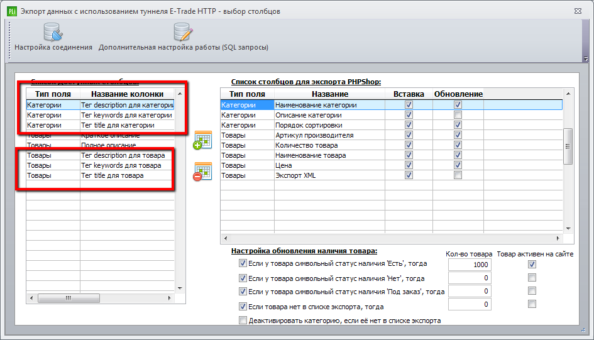594x340 pixels.
Task: Toggle Вставка checkbox for Наименование категории
Action: [x=409, y=105]
